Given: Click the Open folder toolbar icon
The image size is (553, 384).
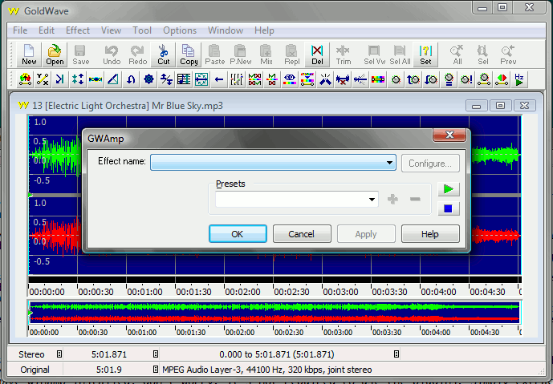Looking at the screenshot, I should tap(55, 55).
